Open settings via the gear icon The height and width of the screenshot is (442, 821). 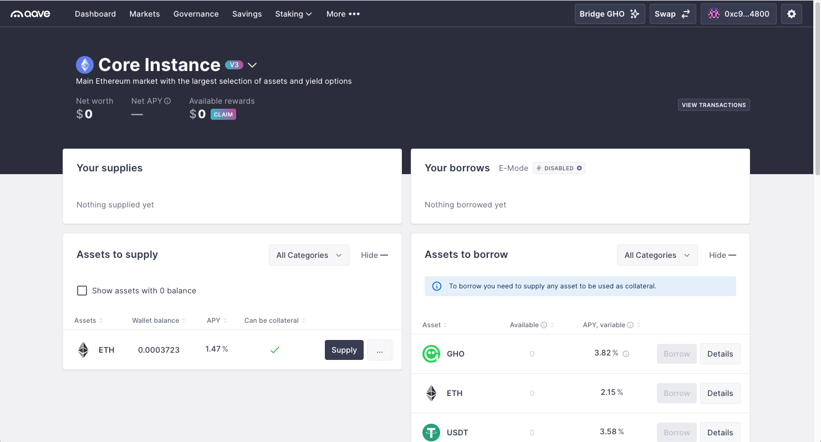point(791,14)
